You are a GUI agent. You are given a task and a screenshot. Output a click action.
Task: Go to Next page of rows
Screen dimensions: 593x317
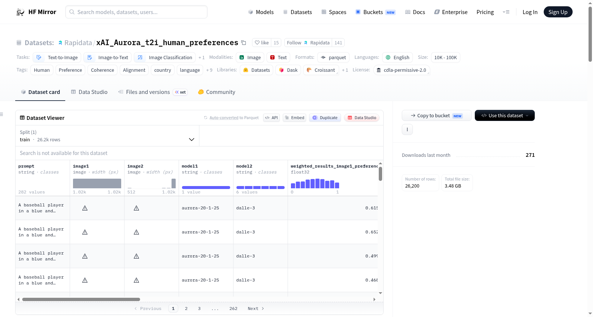click(x=256, y=308)
